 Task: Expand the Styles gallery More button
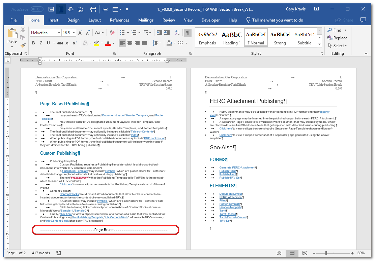(319, 44)
